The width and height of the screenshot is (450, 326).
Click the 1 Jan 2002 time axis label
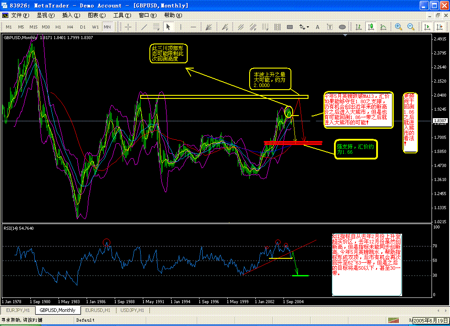click(x=265, y=301)
